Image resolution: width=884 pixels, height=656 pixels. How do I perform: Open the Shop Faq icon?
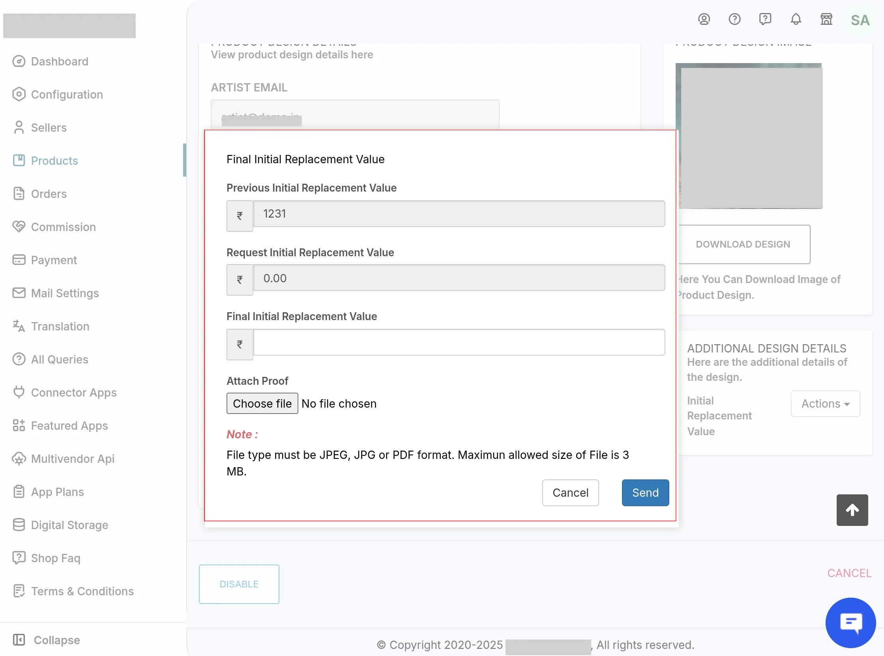19,558
